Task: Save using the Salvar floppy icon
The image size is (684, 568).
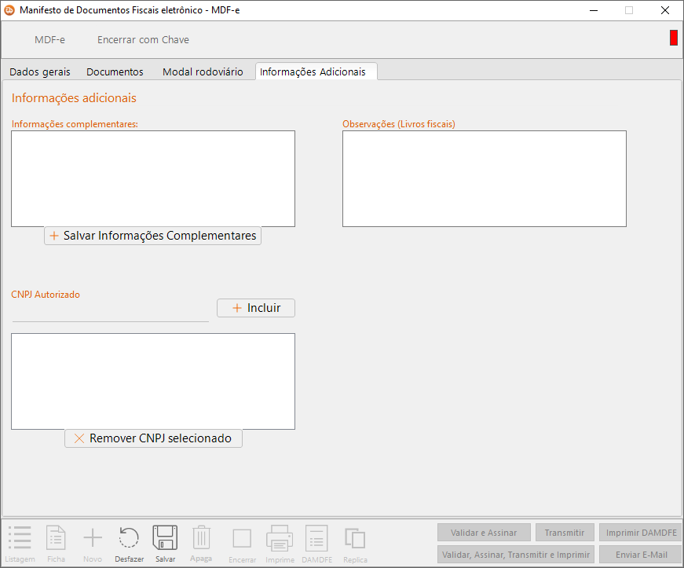Action: pyautogui.click(x=165, y=539)
